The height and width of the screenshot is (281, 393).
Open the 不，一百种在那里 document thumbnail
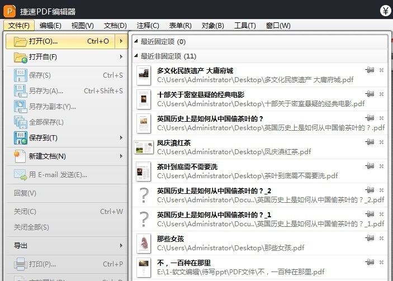click(144, 268)
